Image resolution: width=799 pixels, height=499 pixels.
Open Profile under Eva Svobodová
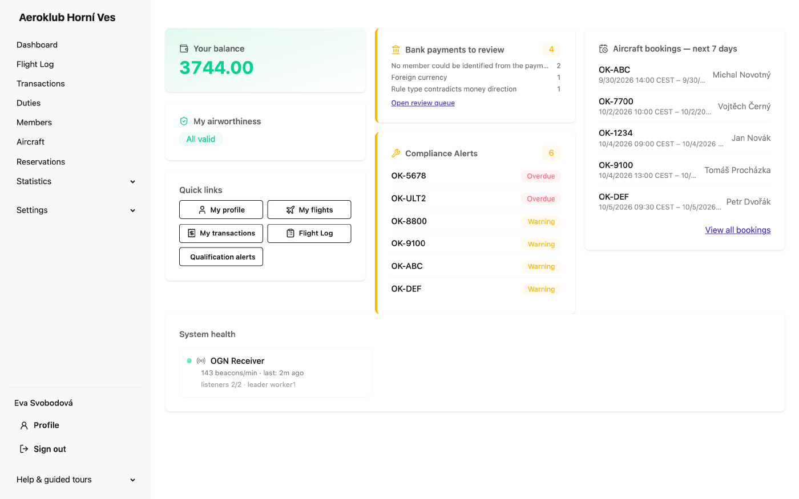pyautogui.click(x=40, y=425)
